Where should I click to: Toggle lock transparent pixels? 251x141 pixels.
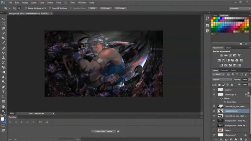220,85
